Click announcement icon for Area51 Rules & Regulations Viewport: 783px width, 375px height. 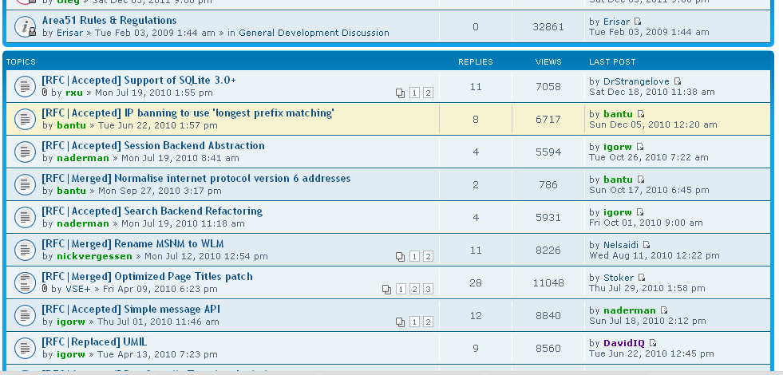click(25, 27)
